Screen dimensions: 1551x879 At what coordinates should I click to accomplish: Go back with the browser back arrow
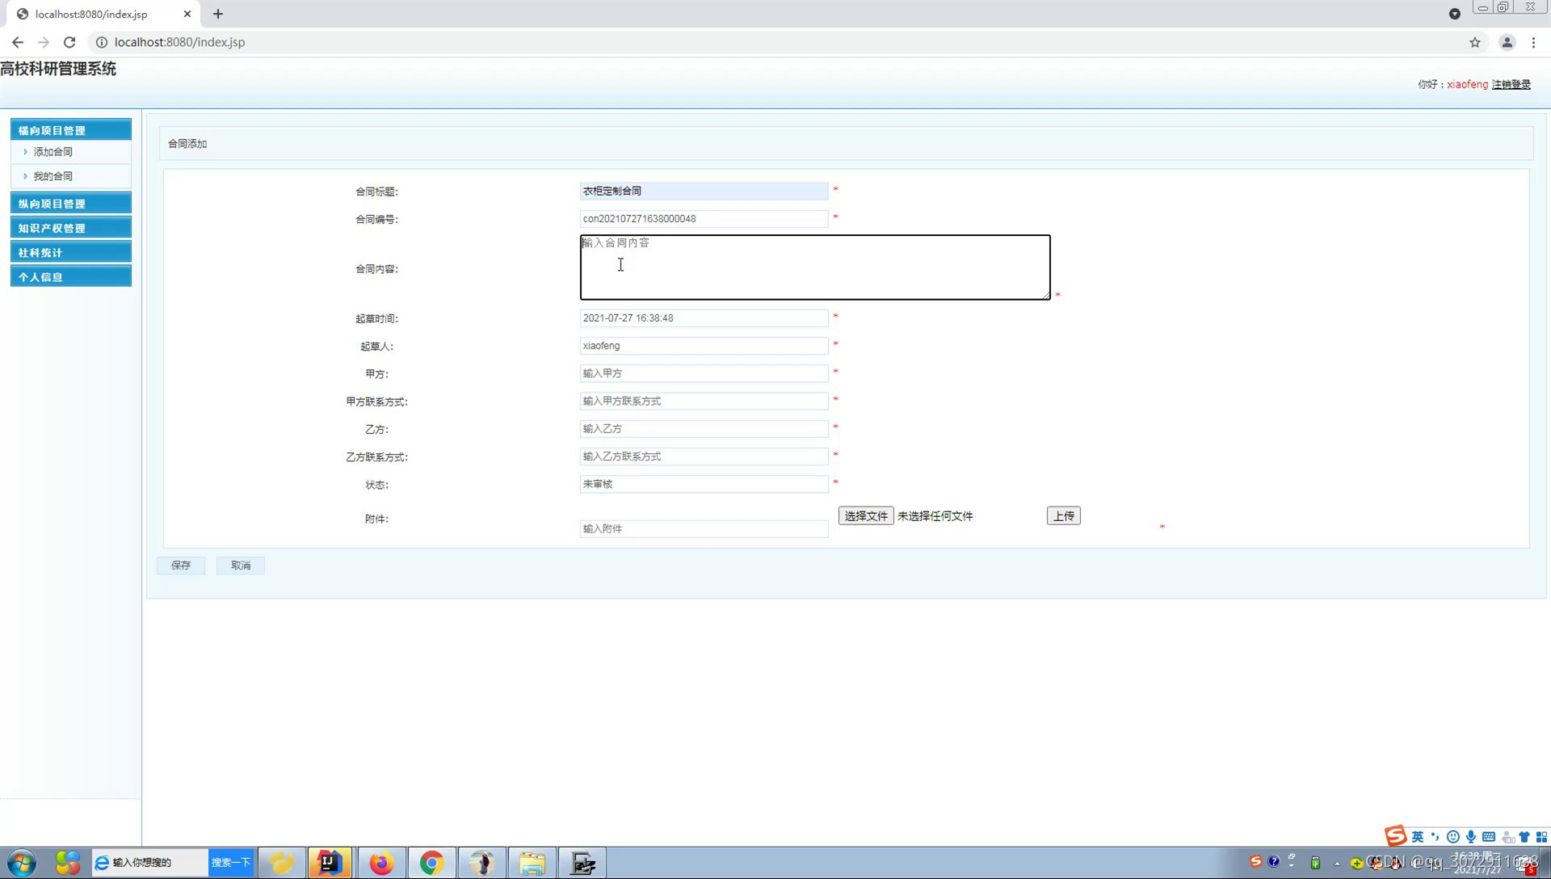(18, 42)
